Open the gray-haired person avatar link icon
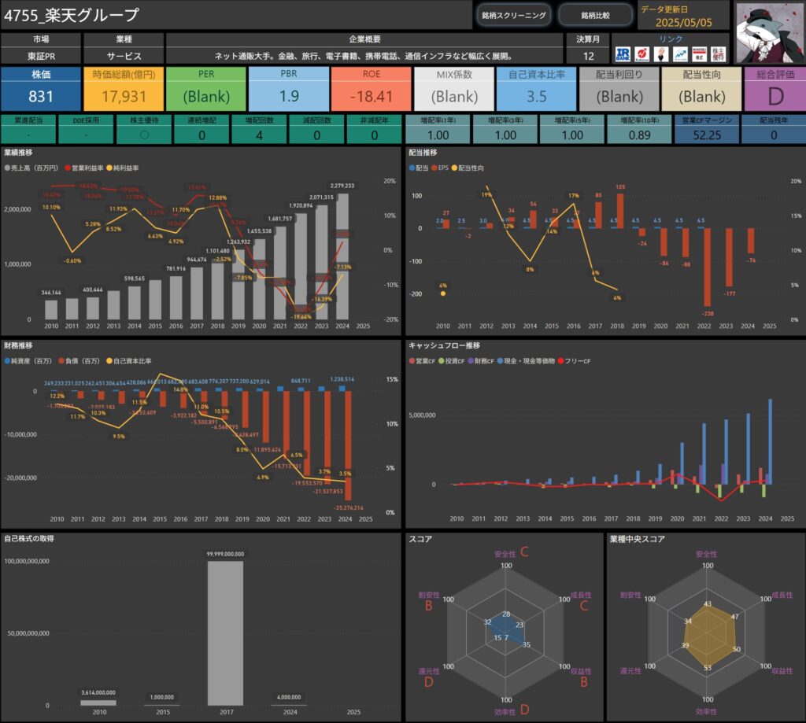This screenshot has height=723, width=806. pos(661,54)
